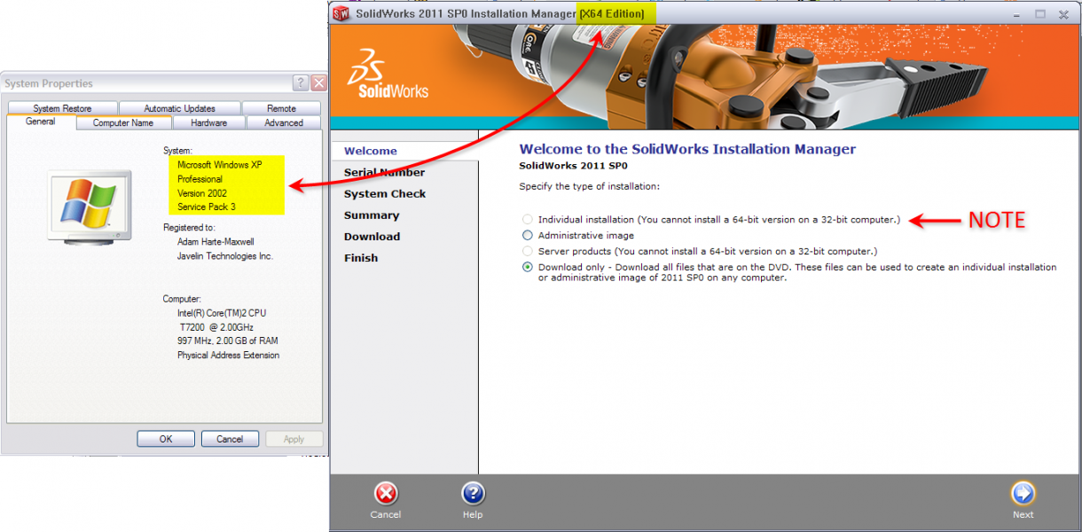
Task: Select the Welcome step in the sidebar
Action: click(x=371, y=151)
